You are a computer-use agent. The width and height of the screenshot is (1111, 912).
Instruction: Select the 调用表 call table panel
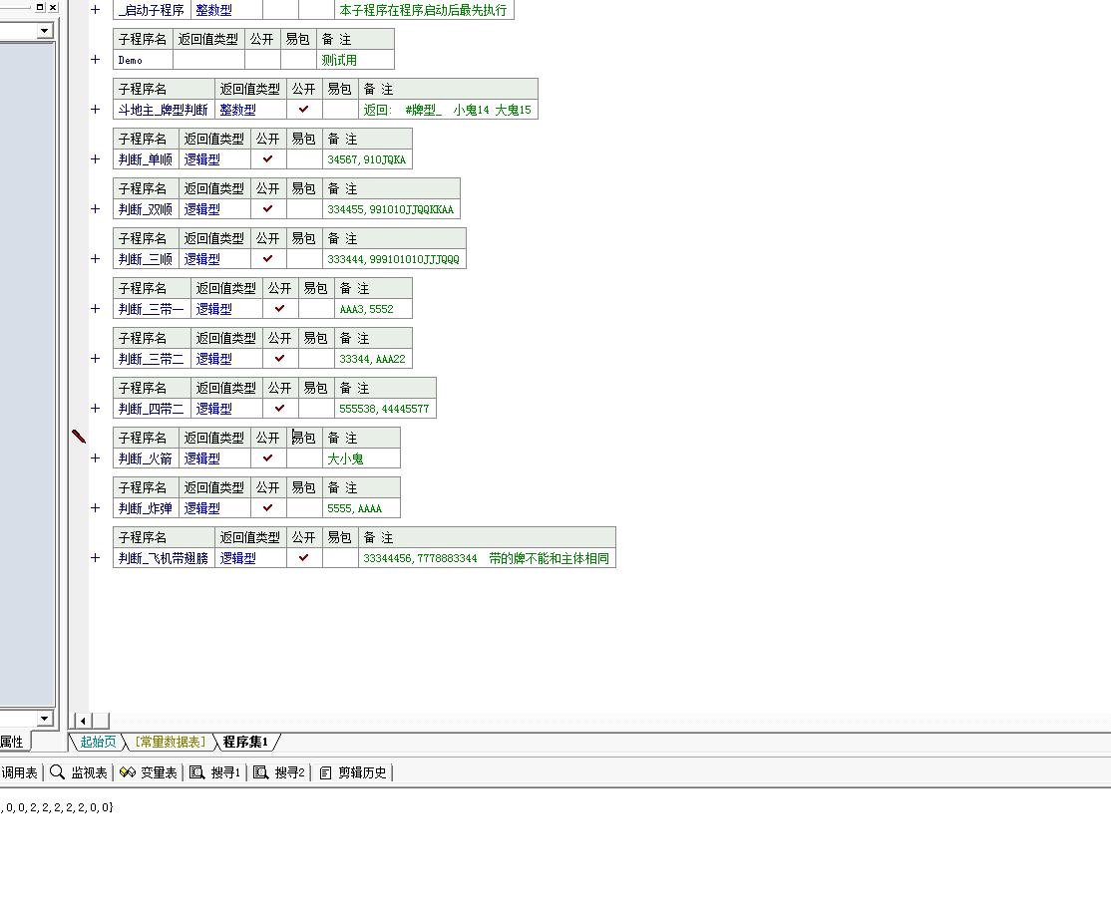[x=18, y=772]
